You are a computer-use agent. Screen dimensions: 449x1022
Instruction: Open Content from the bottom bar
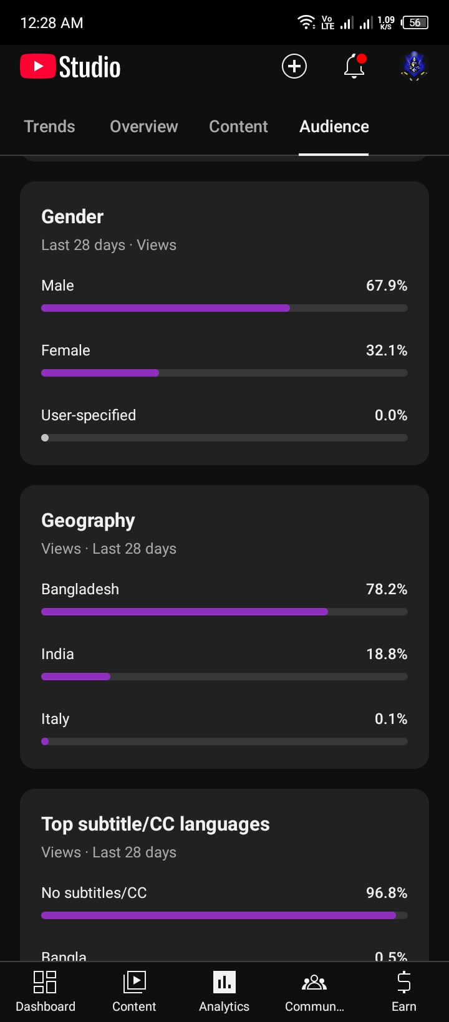point(134,991)
